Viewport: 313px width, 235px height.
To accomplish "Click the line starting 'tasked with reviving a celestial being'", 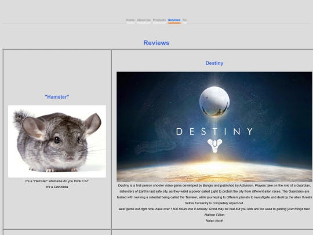I will [214, 197].
